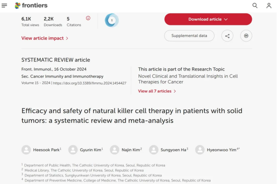Select author Gyurin Kim

tap(90, 150)
